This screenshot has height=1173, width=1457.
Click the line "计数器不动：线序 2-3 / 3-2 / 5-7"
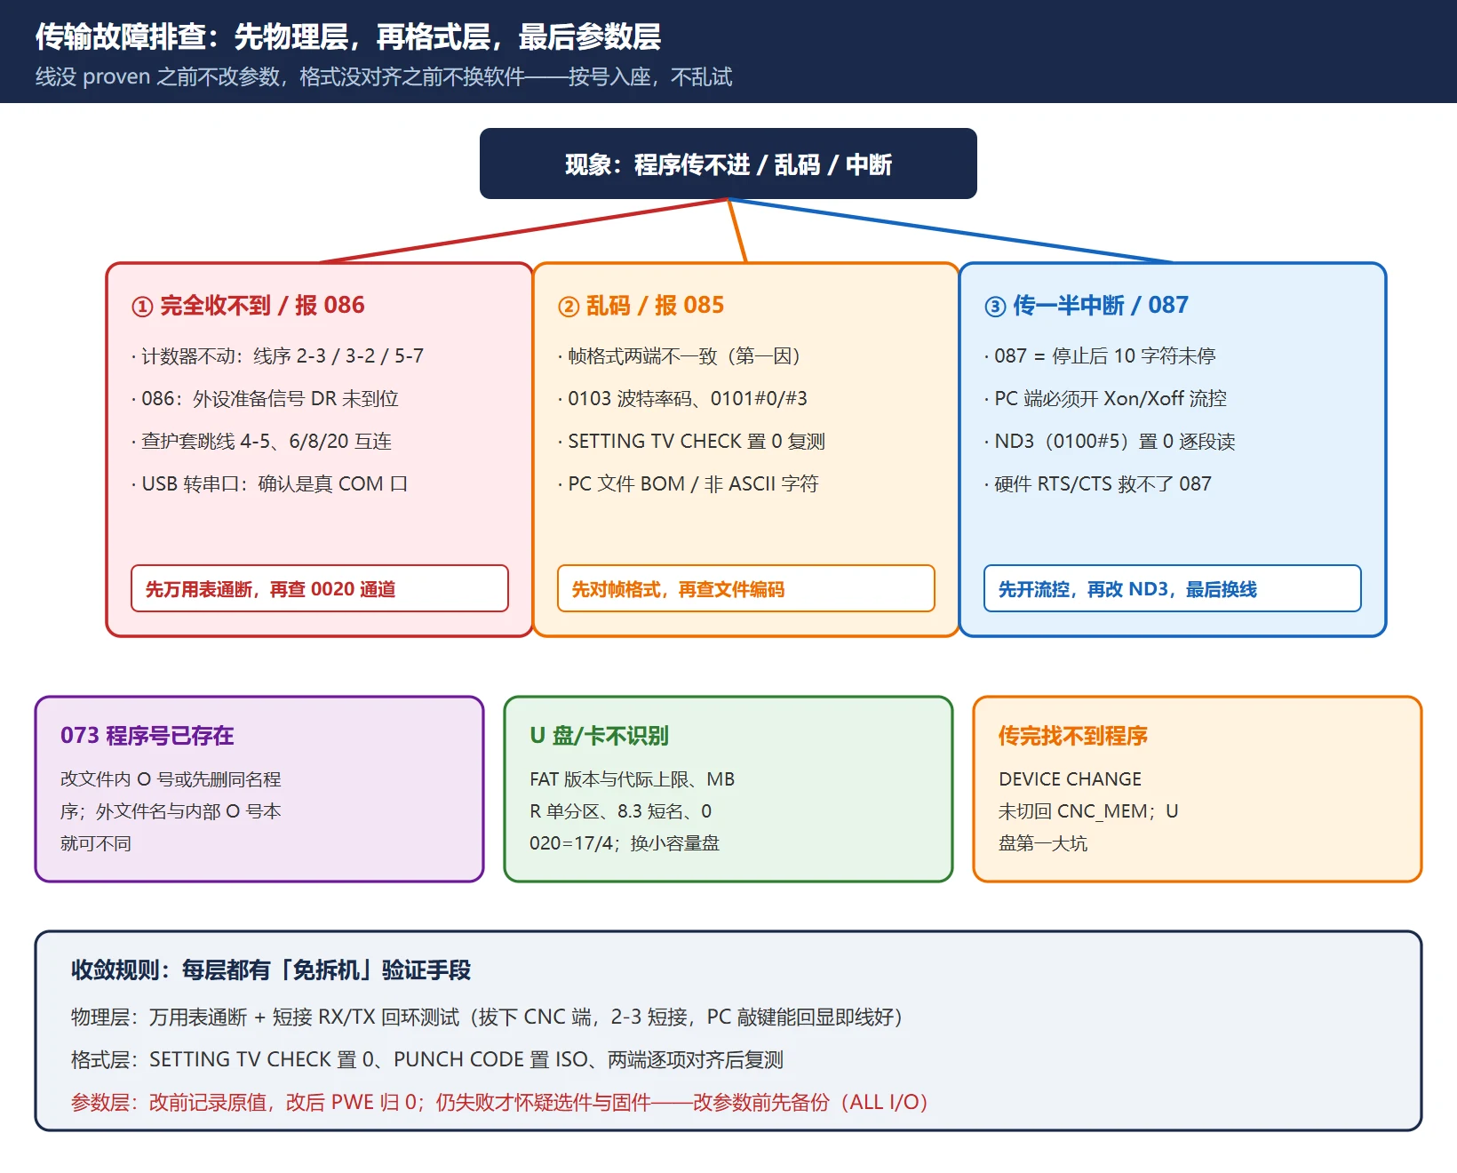(x=278, y=356)
